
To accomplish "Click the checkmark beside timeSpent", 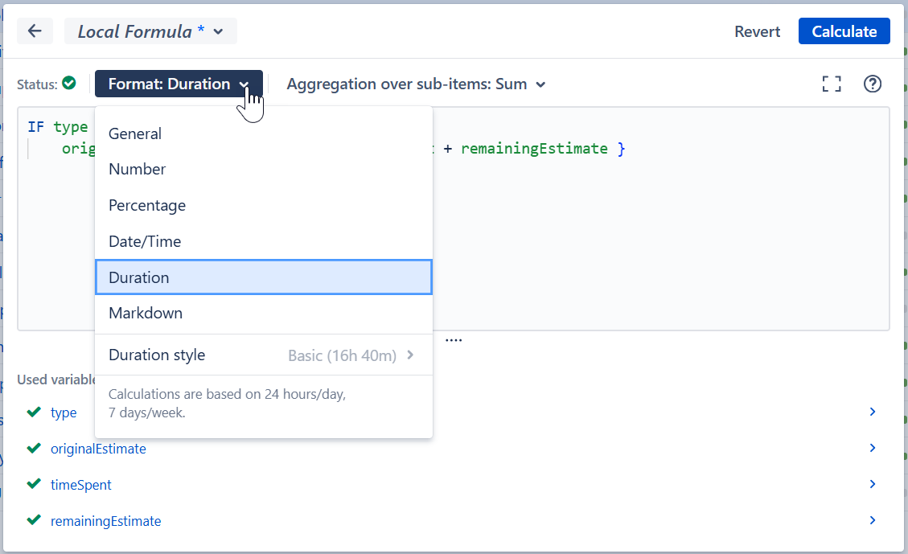I will (x=33, y=484).
